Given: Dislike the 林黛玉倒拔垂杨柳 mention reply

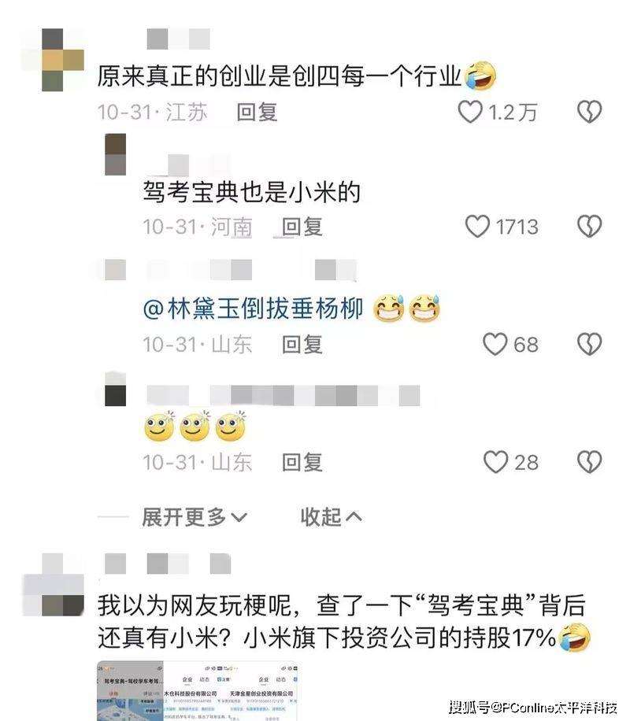Looking at the screenshot, I should (x=590, y=344).
